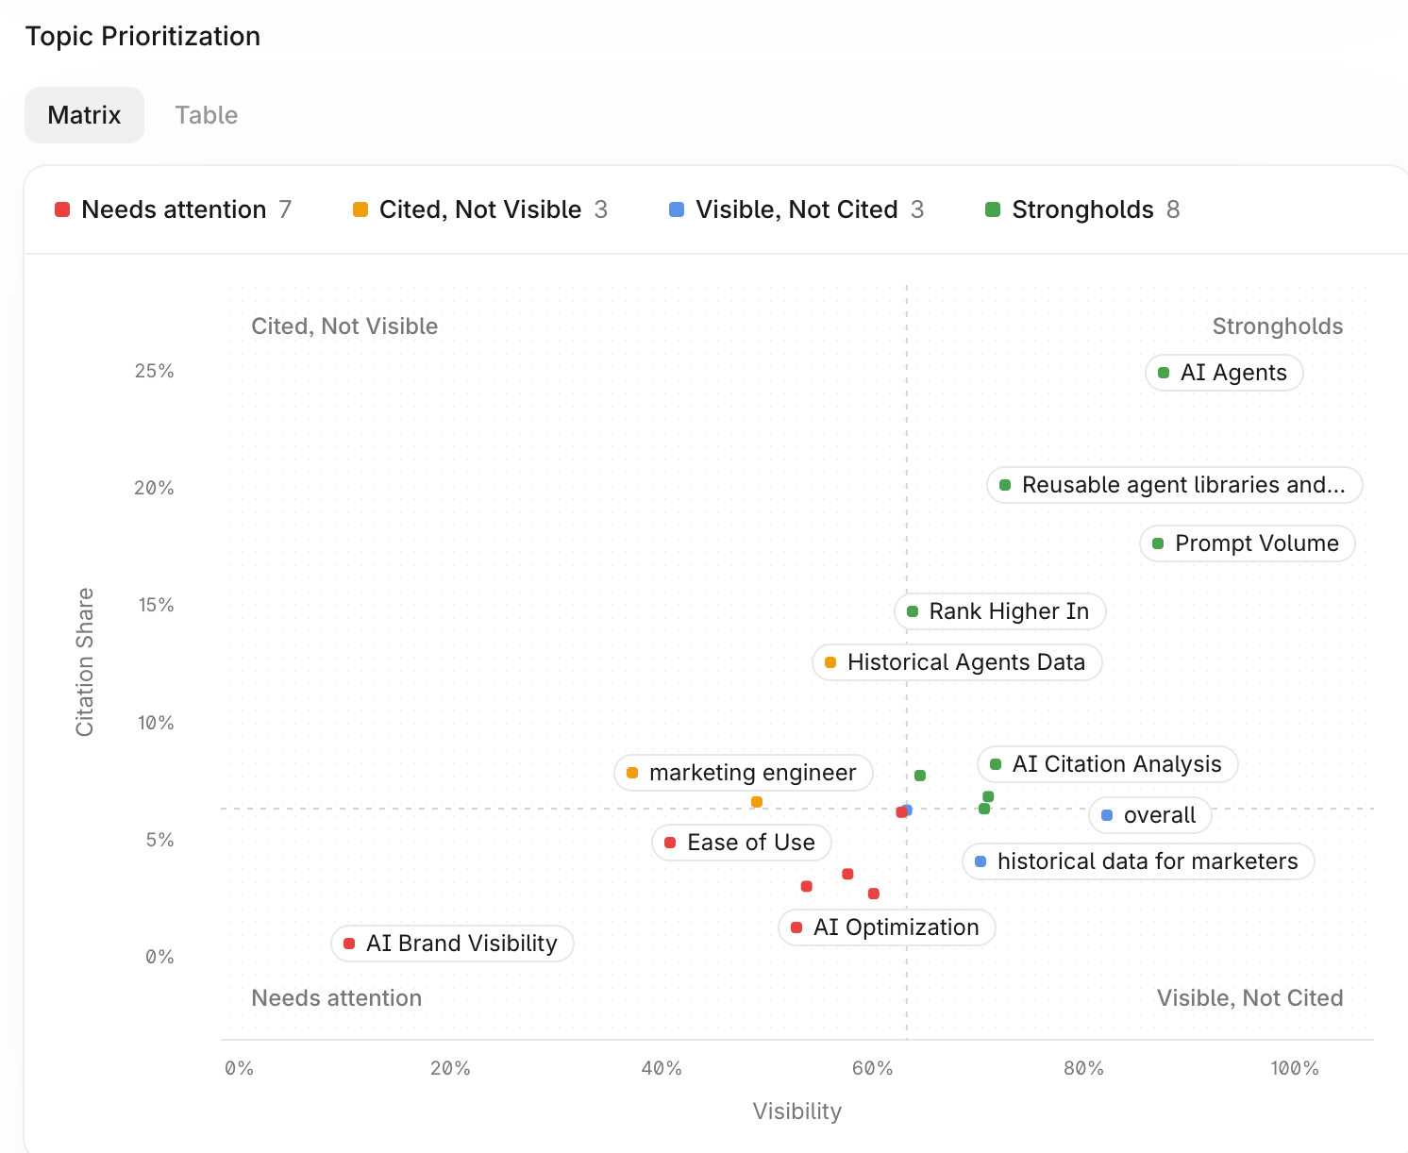Screen dimensions: 1408x1153
Task: Click the unlabeled orange dot below marketing engineer
Action: 757,802
